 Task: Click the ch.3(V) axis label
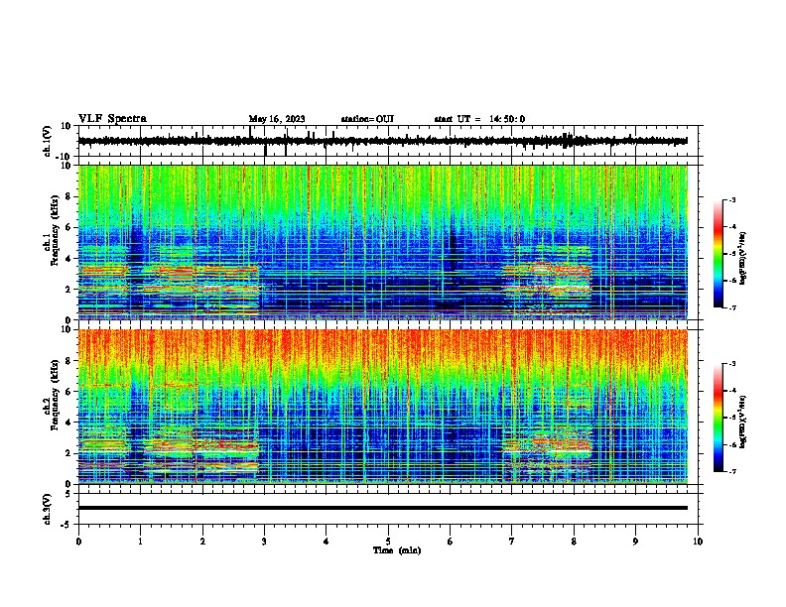(48, 509)
